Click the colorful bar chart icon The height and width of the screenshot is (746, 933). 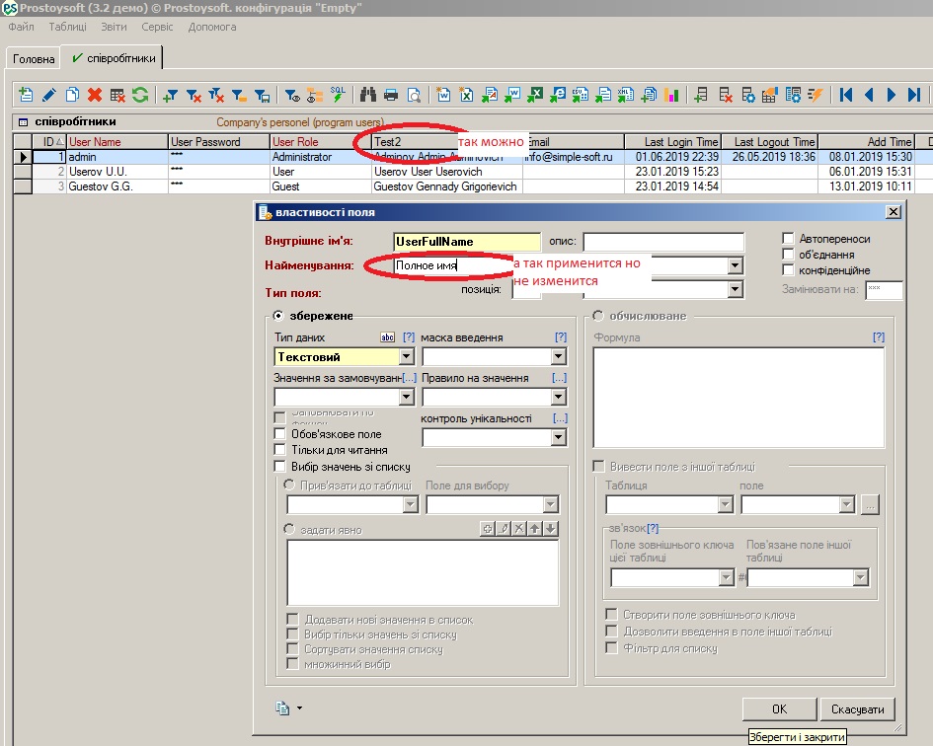click(672, 95)
